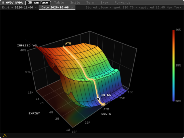Click the 25P delta axis label
Viewport: 184px width, 138px height.
(87, 123)
